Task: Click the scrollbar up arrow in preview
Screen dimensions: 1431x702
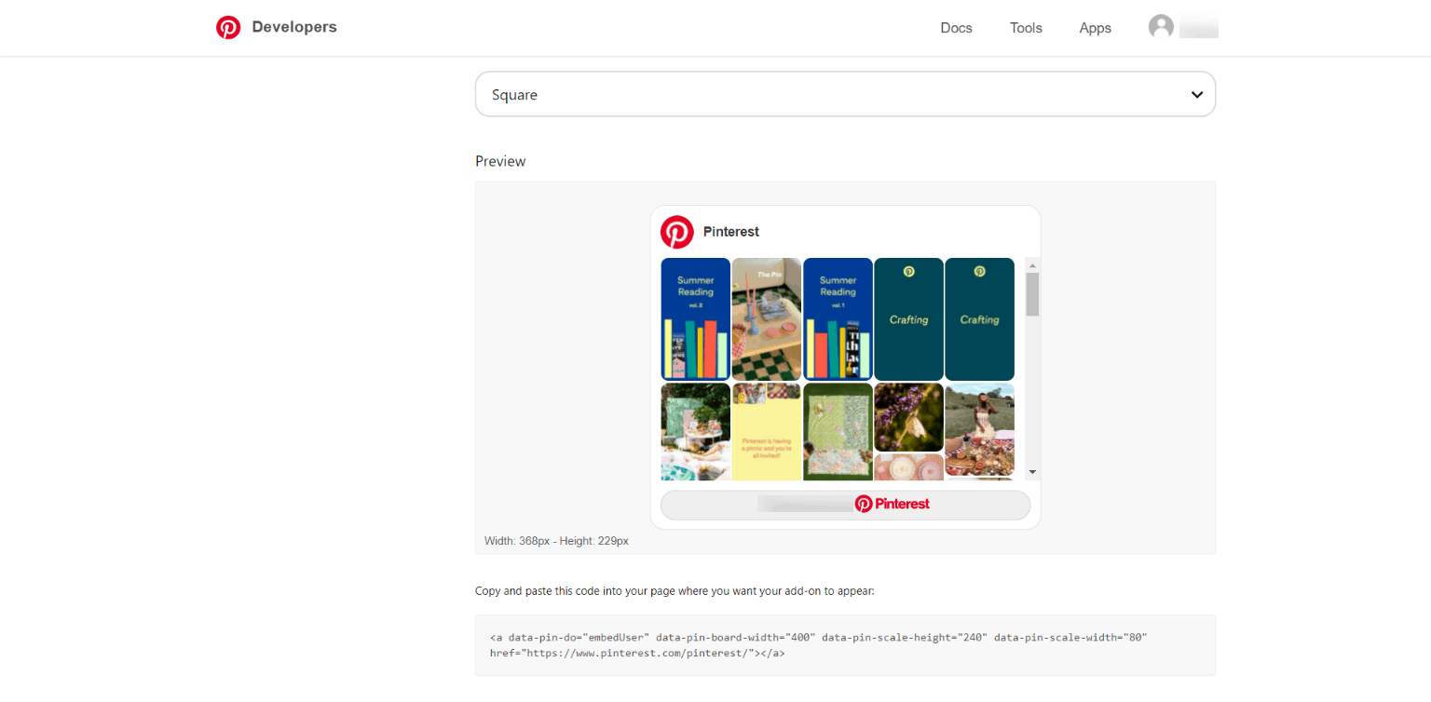Action: pos(1032,265)
